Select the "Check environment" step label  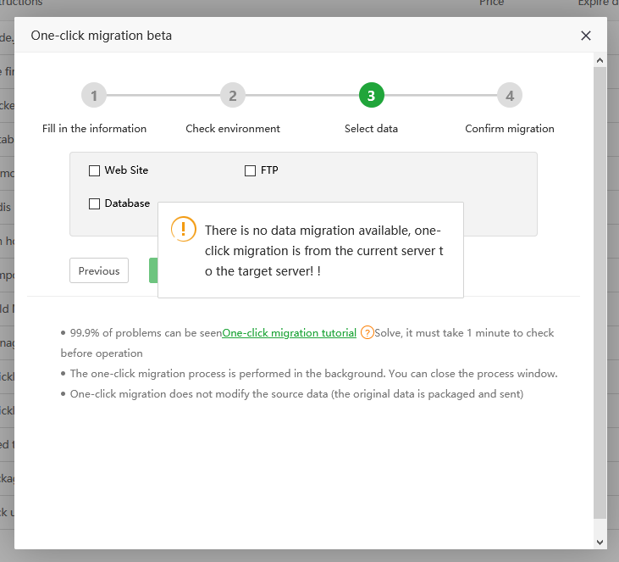coord(233,129)
